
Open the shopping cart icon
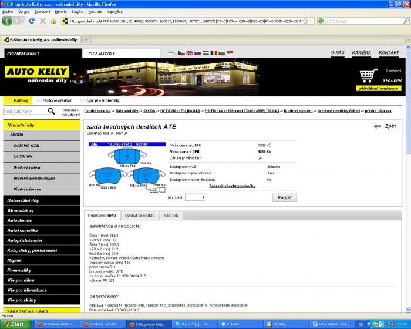[369, 76]
